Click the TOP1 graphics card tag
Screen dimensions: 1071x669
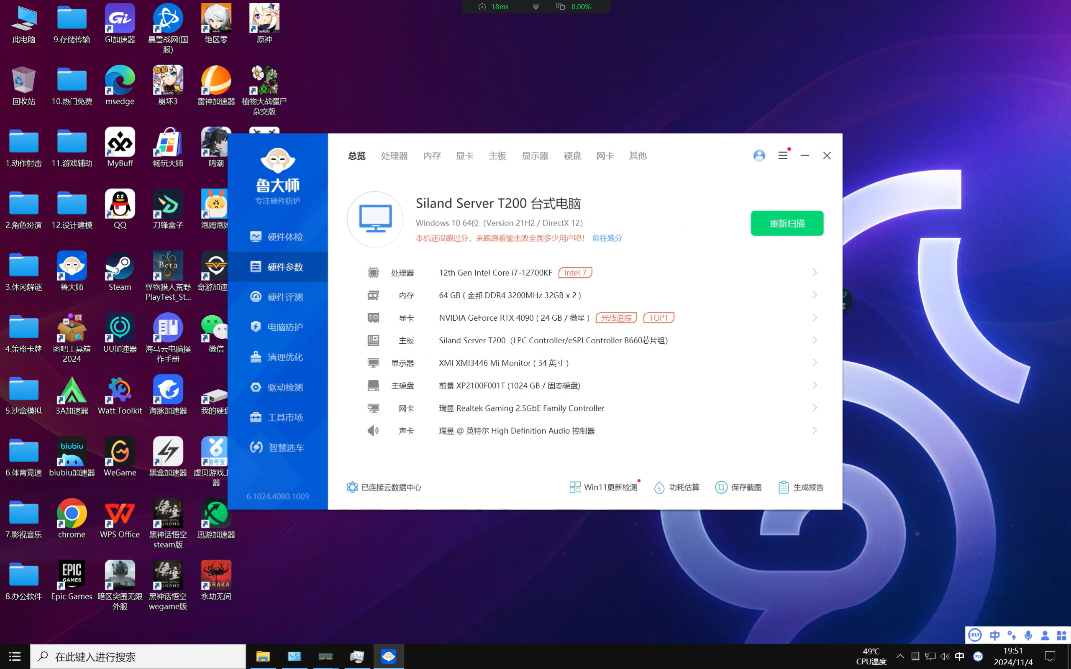[x=658, y=318]
